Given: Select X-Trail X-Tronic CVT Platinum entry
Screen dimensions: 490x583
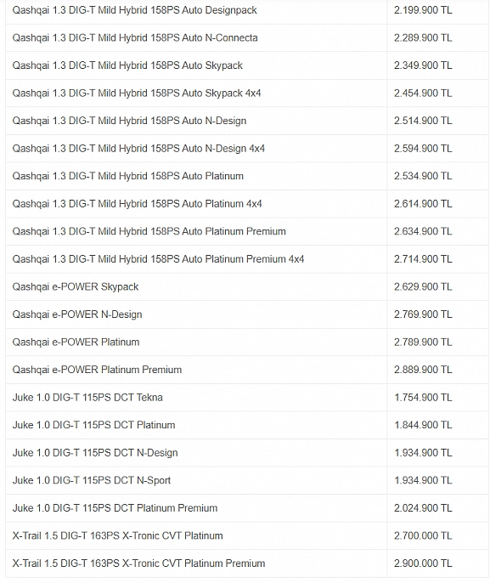Looking at the screenshot, I should point(117,535).
